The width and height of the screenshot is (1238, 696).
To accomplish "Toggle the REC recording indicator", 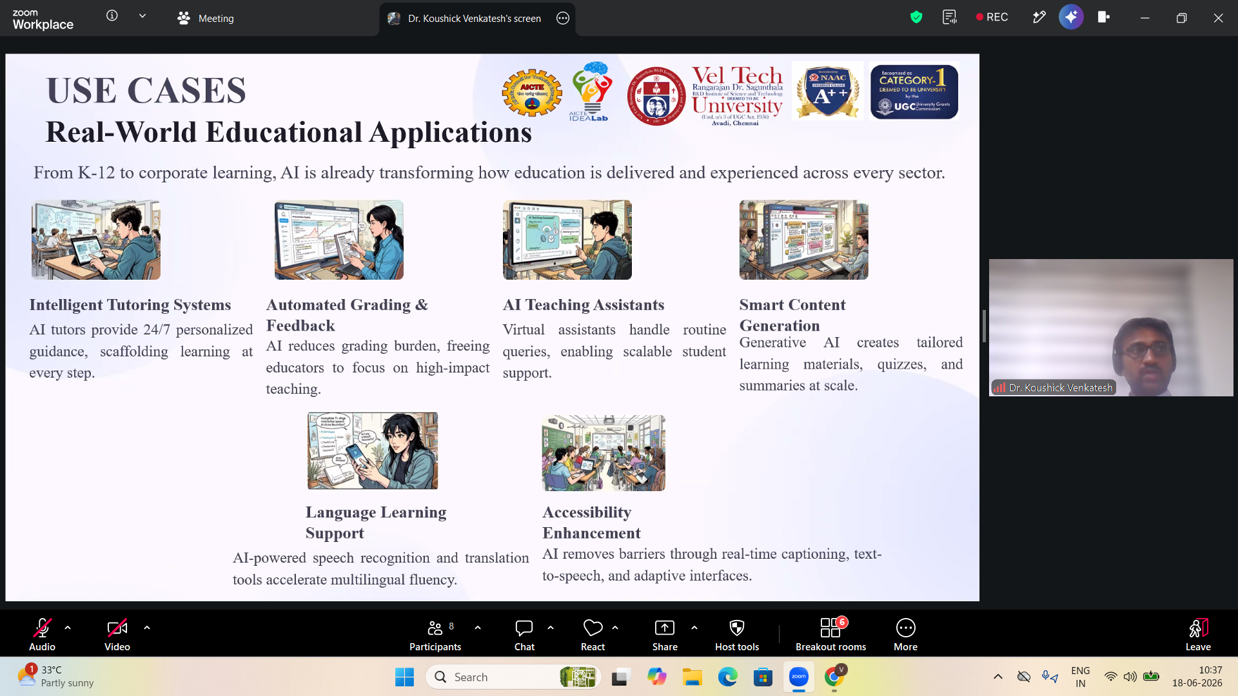I will [x=992, y=17].
